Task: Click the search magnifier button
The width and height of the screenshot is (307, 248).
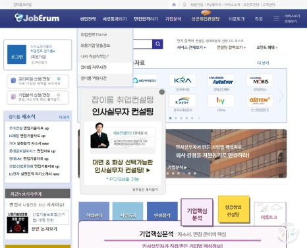Action: point(157,44)
